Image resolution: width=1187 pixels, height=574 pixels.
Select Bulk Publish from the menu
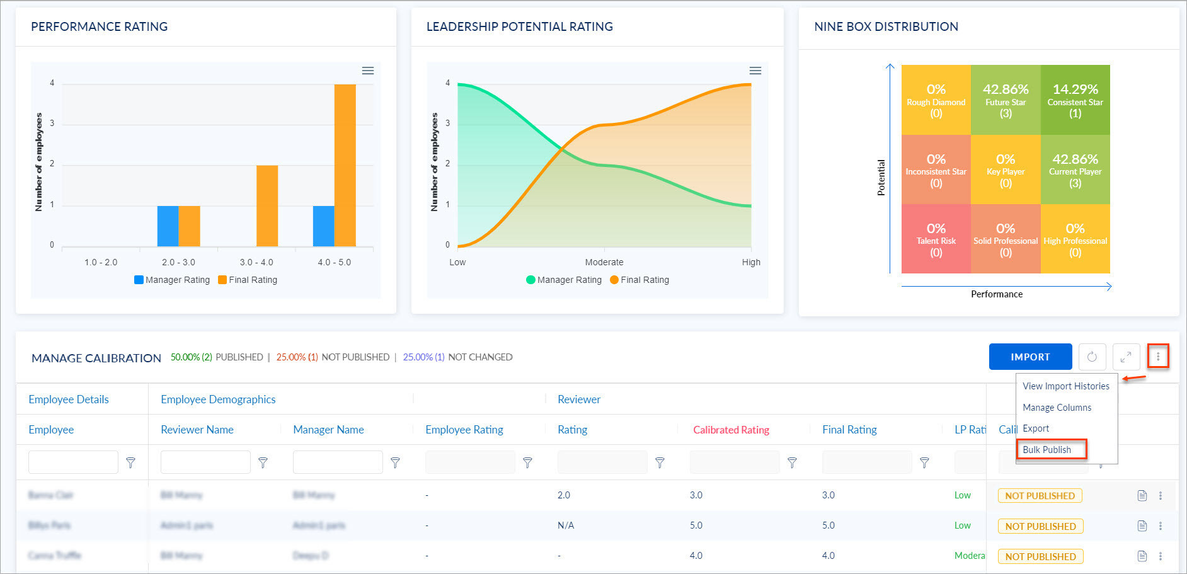click(1047, 449)
